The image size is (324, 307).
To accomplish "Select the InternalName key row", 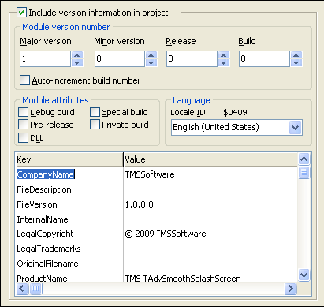I will point(69,219).
